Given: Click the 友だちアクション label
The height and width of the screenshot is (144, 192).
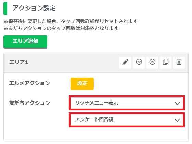Looking at the screenshot, I should point(29,103).
